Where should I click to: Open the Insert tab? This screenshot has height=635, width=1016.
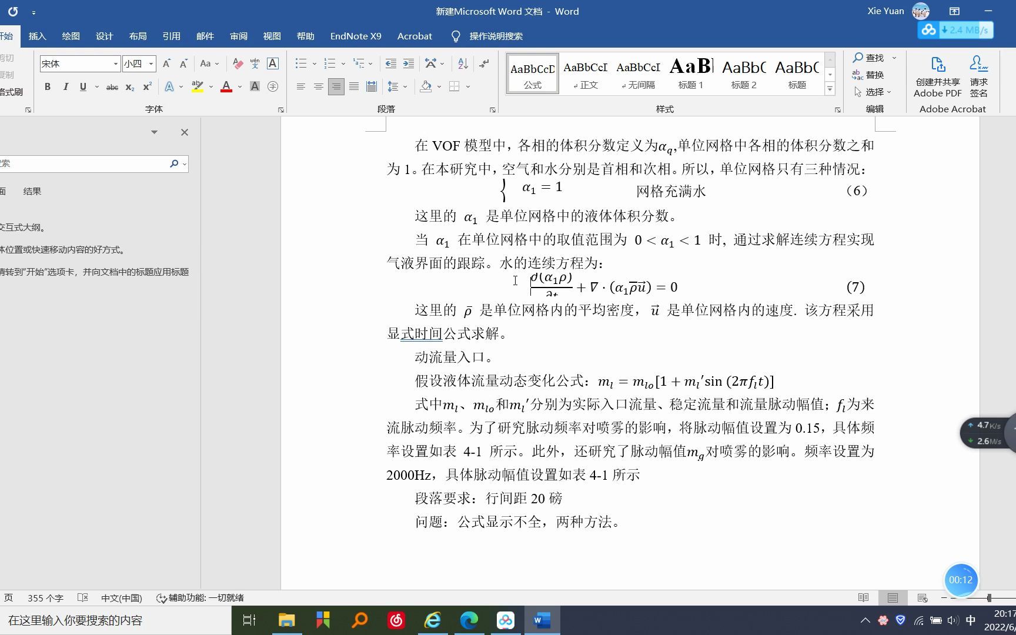click(37, 36)
